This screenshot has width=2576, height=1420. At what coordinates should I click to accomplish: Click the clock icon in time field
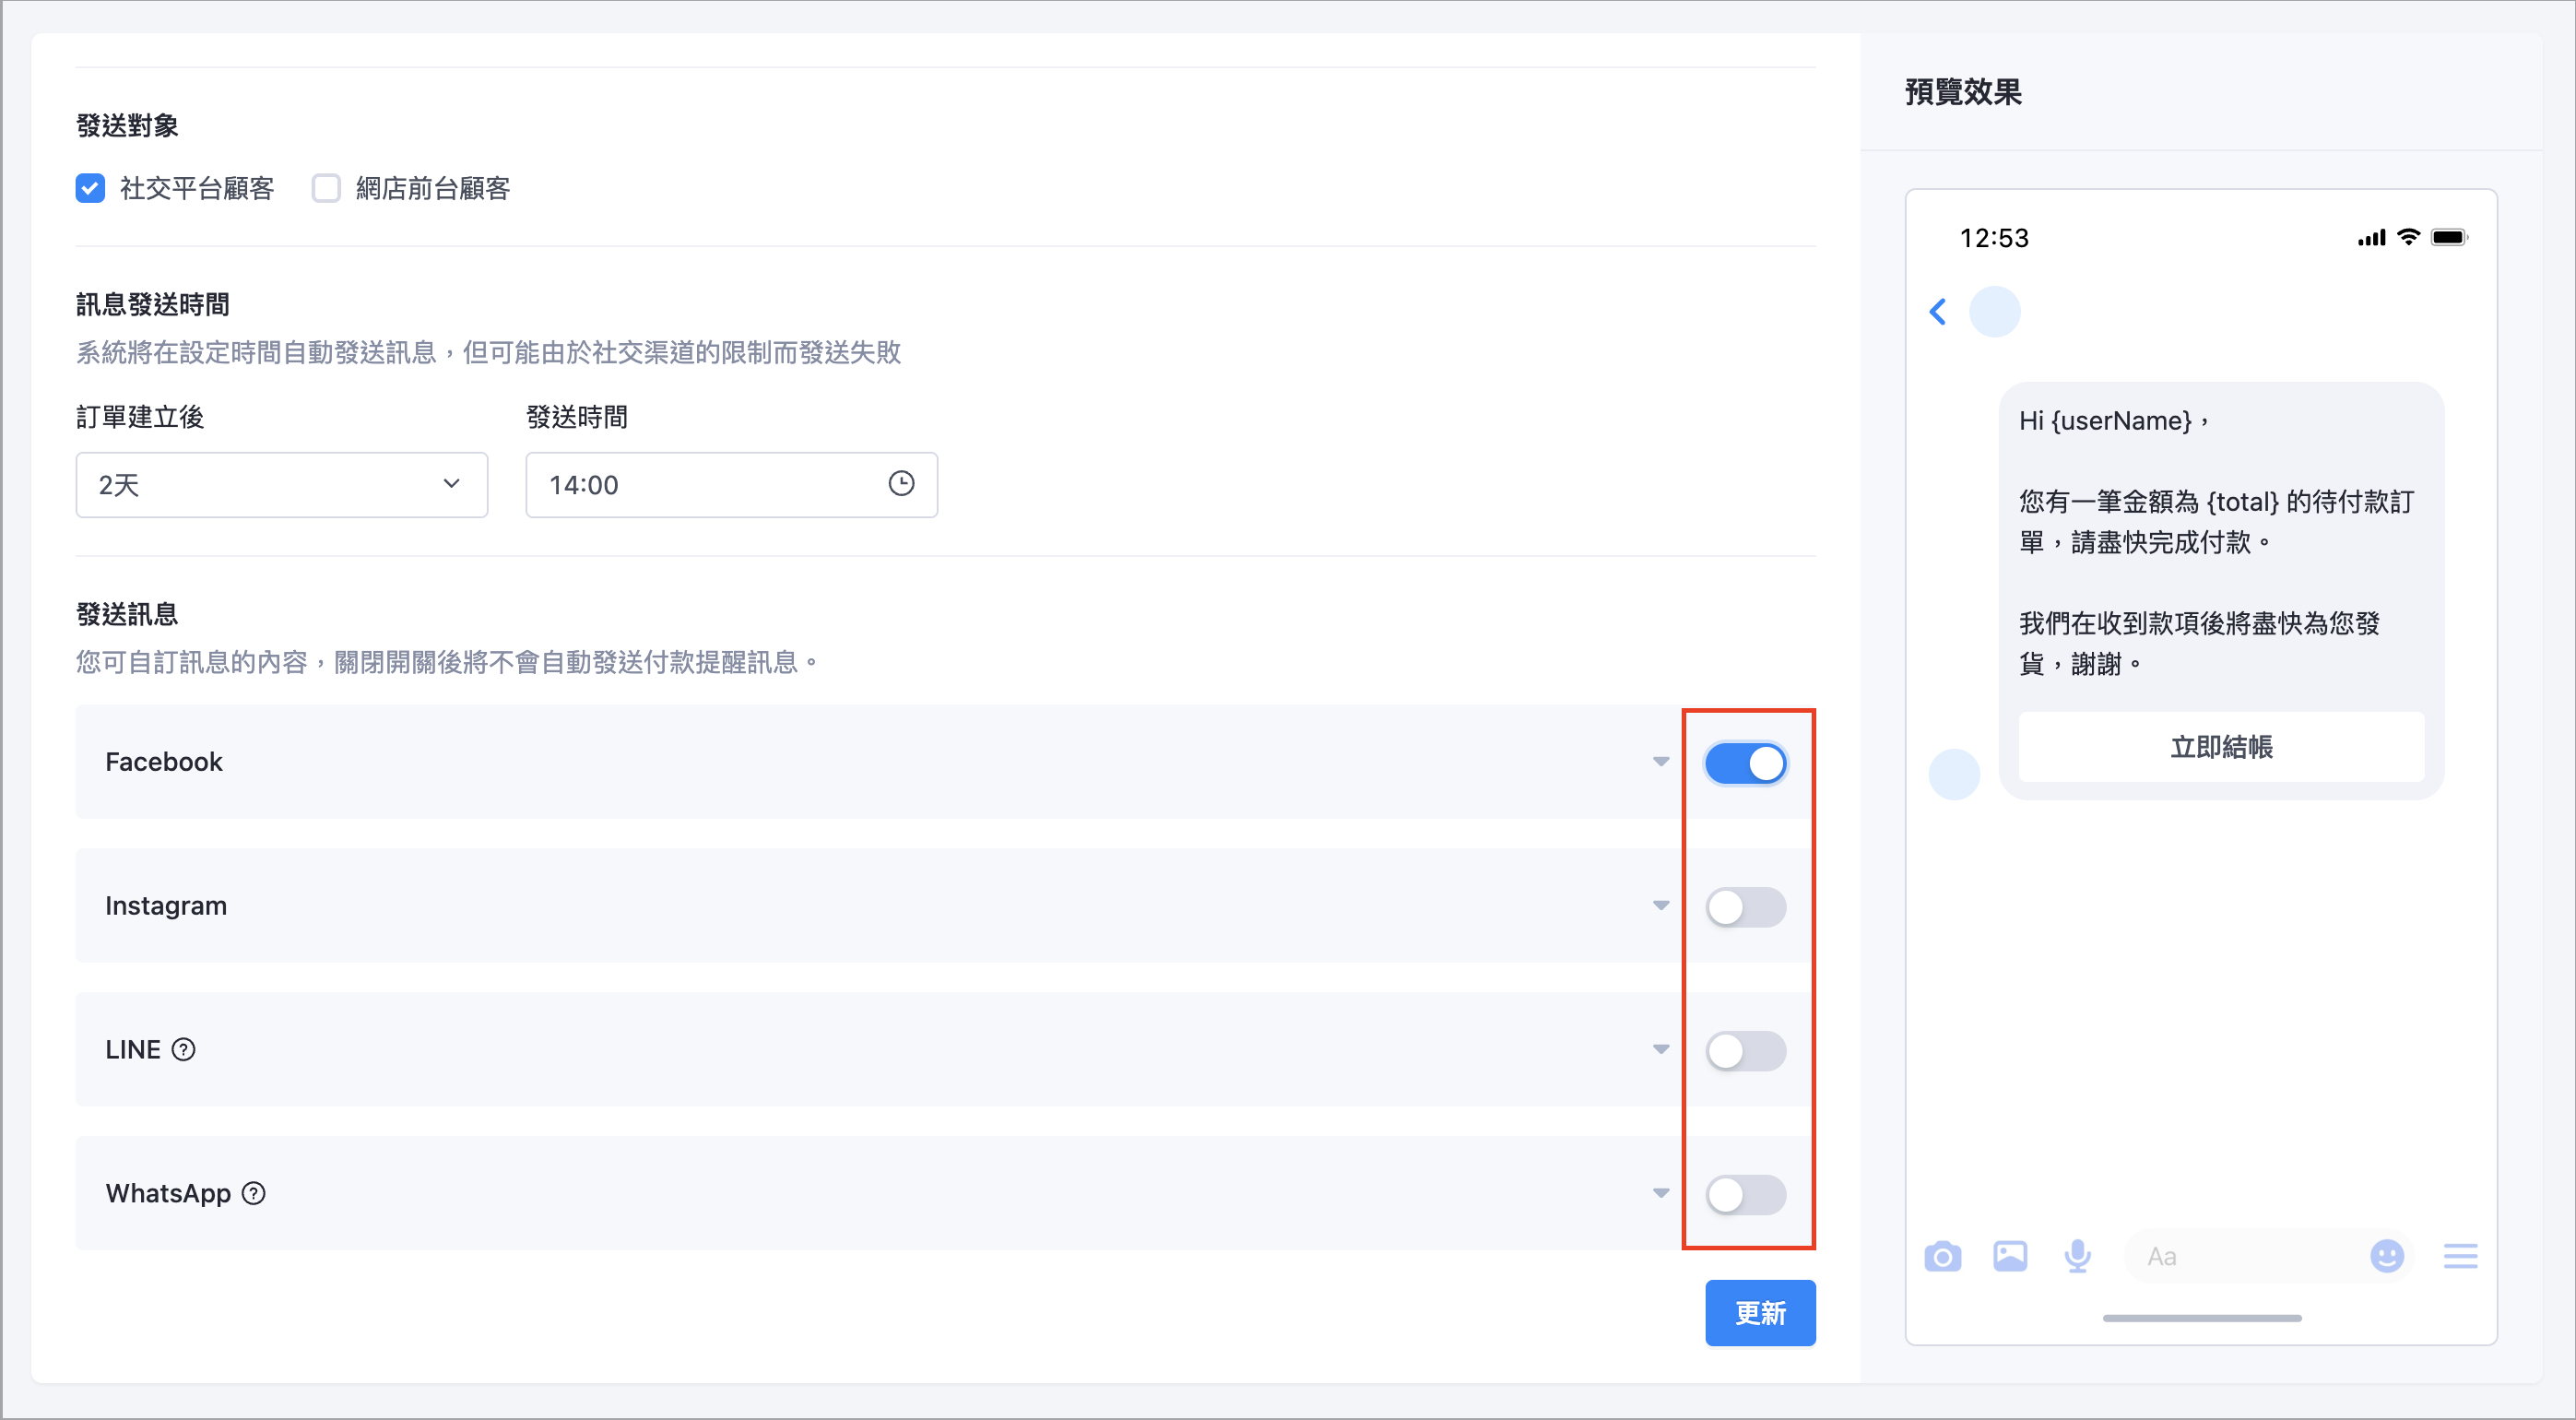901,484
